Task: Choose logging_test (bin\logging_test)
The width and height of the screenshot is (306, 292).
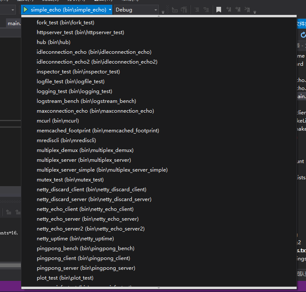Action: point(159,91)
